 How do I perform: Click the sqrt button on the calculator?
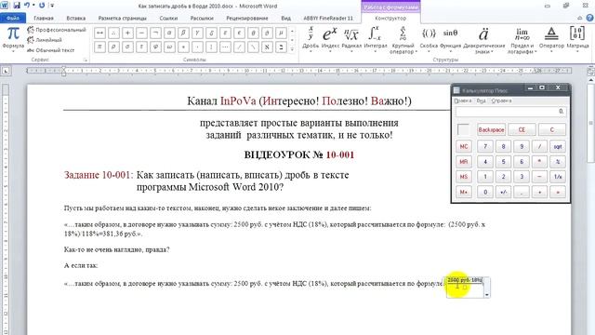[558, 146]
